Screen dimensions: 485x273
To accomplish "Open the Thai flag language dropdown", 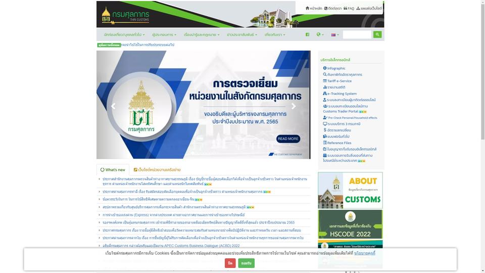I will 335,35.
